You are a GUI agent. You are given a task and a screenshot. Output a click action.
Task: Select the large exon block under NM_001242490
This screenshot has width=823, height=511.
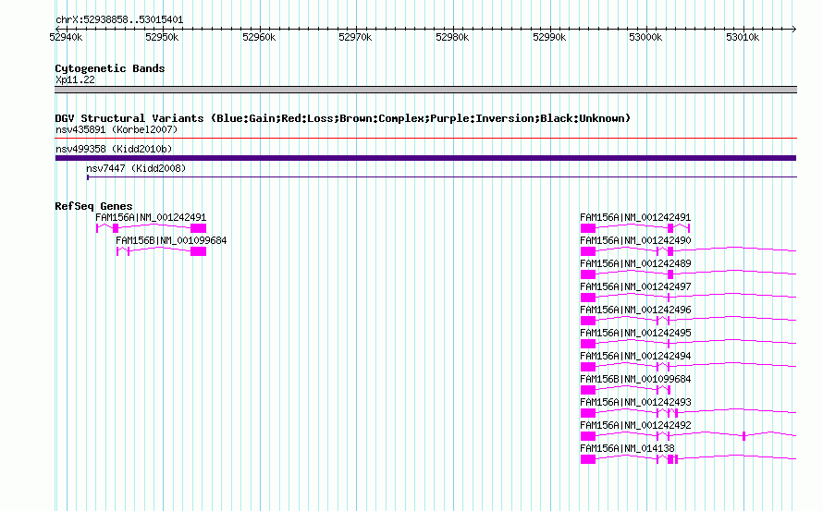pyautogui.click(x=588, y=251)
